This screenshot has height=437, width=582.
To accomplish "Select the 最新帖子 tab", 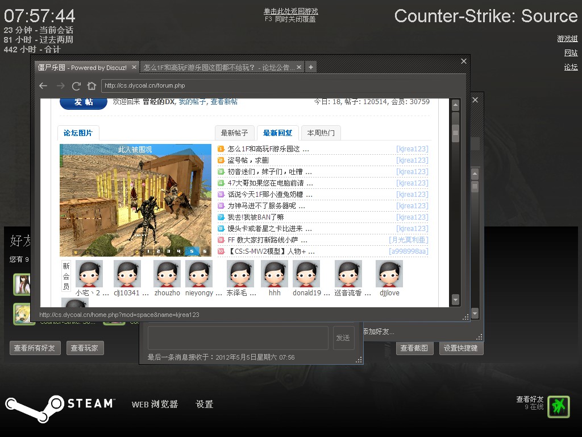I will coord(234,133).
